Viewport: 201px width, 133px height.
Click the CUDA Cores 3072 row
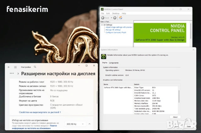click(156, 95)
